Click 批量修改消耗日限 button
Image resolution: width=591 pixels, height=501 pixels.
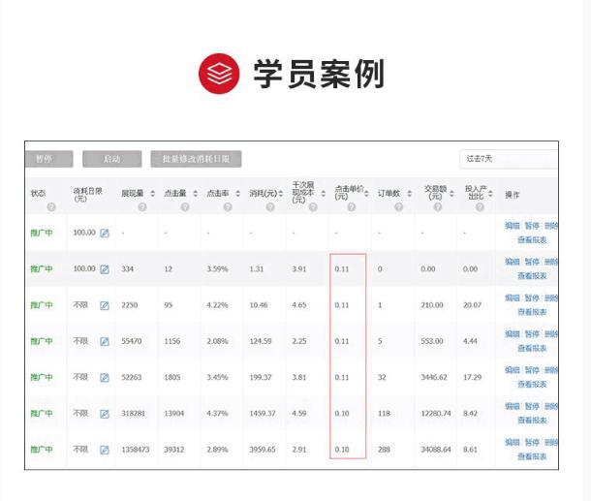tap(196, 159)
